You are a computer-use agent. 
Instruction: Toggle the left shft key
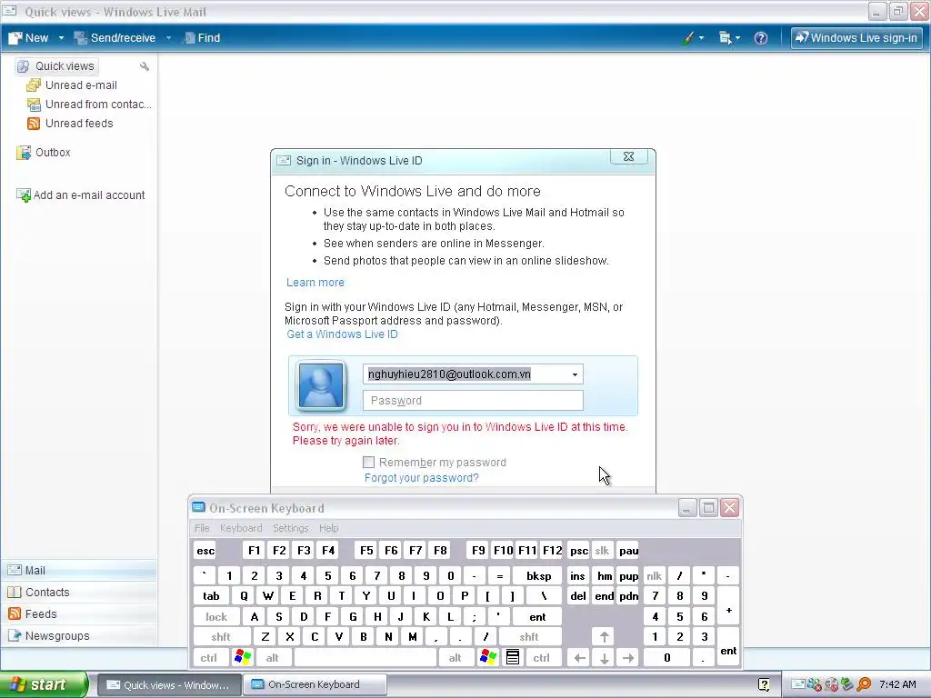click(x=221, y=637)
